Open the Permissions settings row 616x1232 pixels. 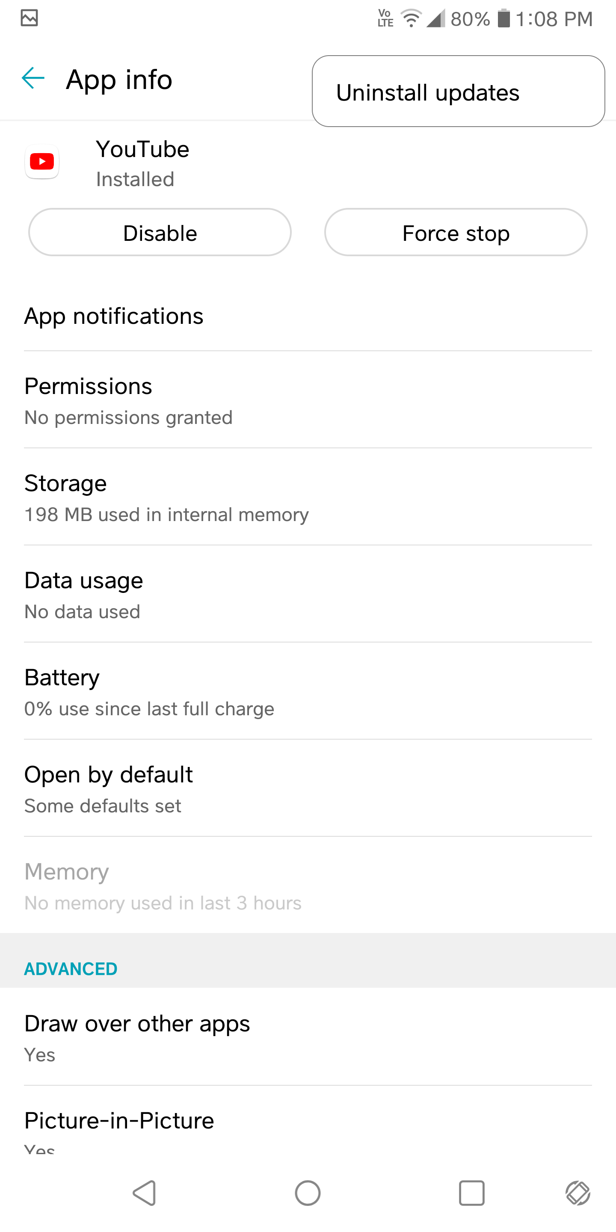tap(308, 400)
